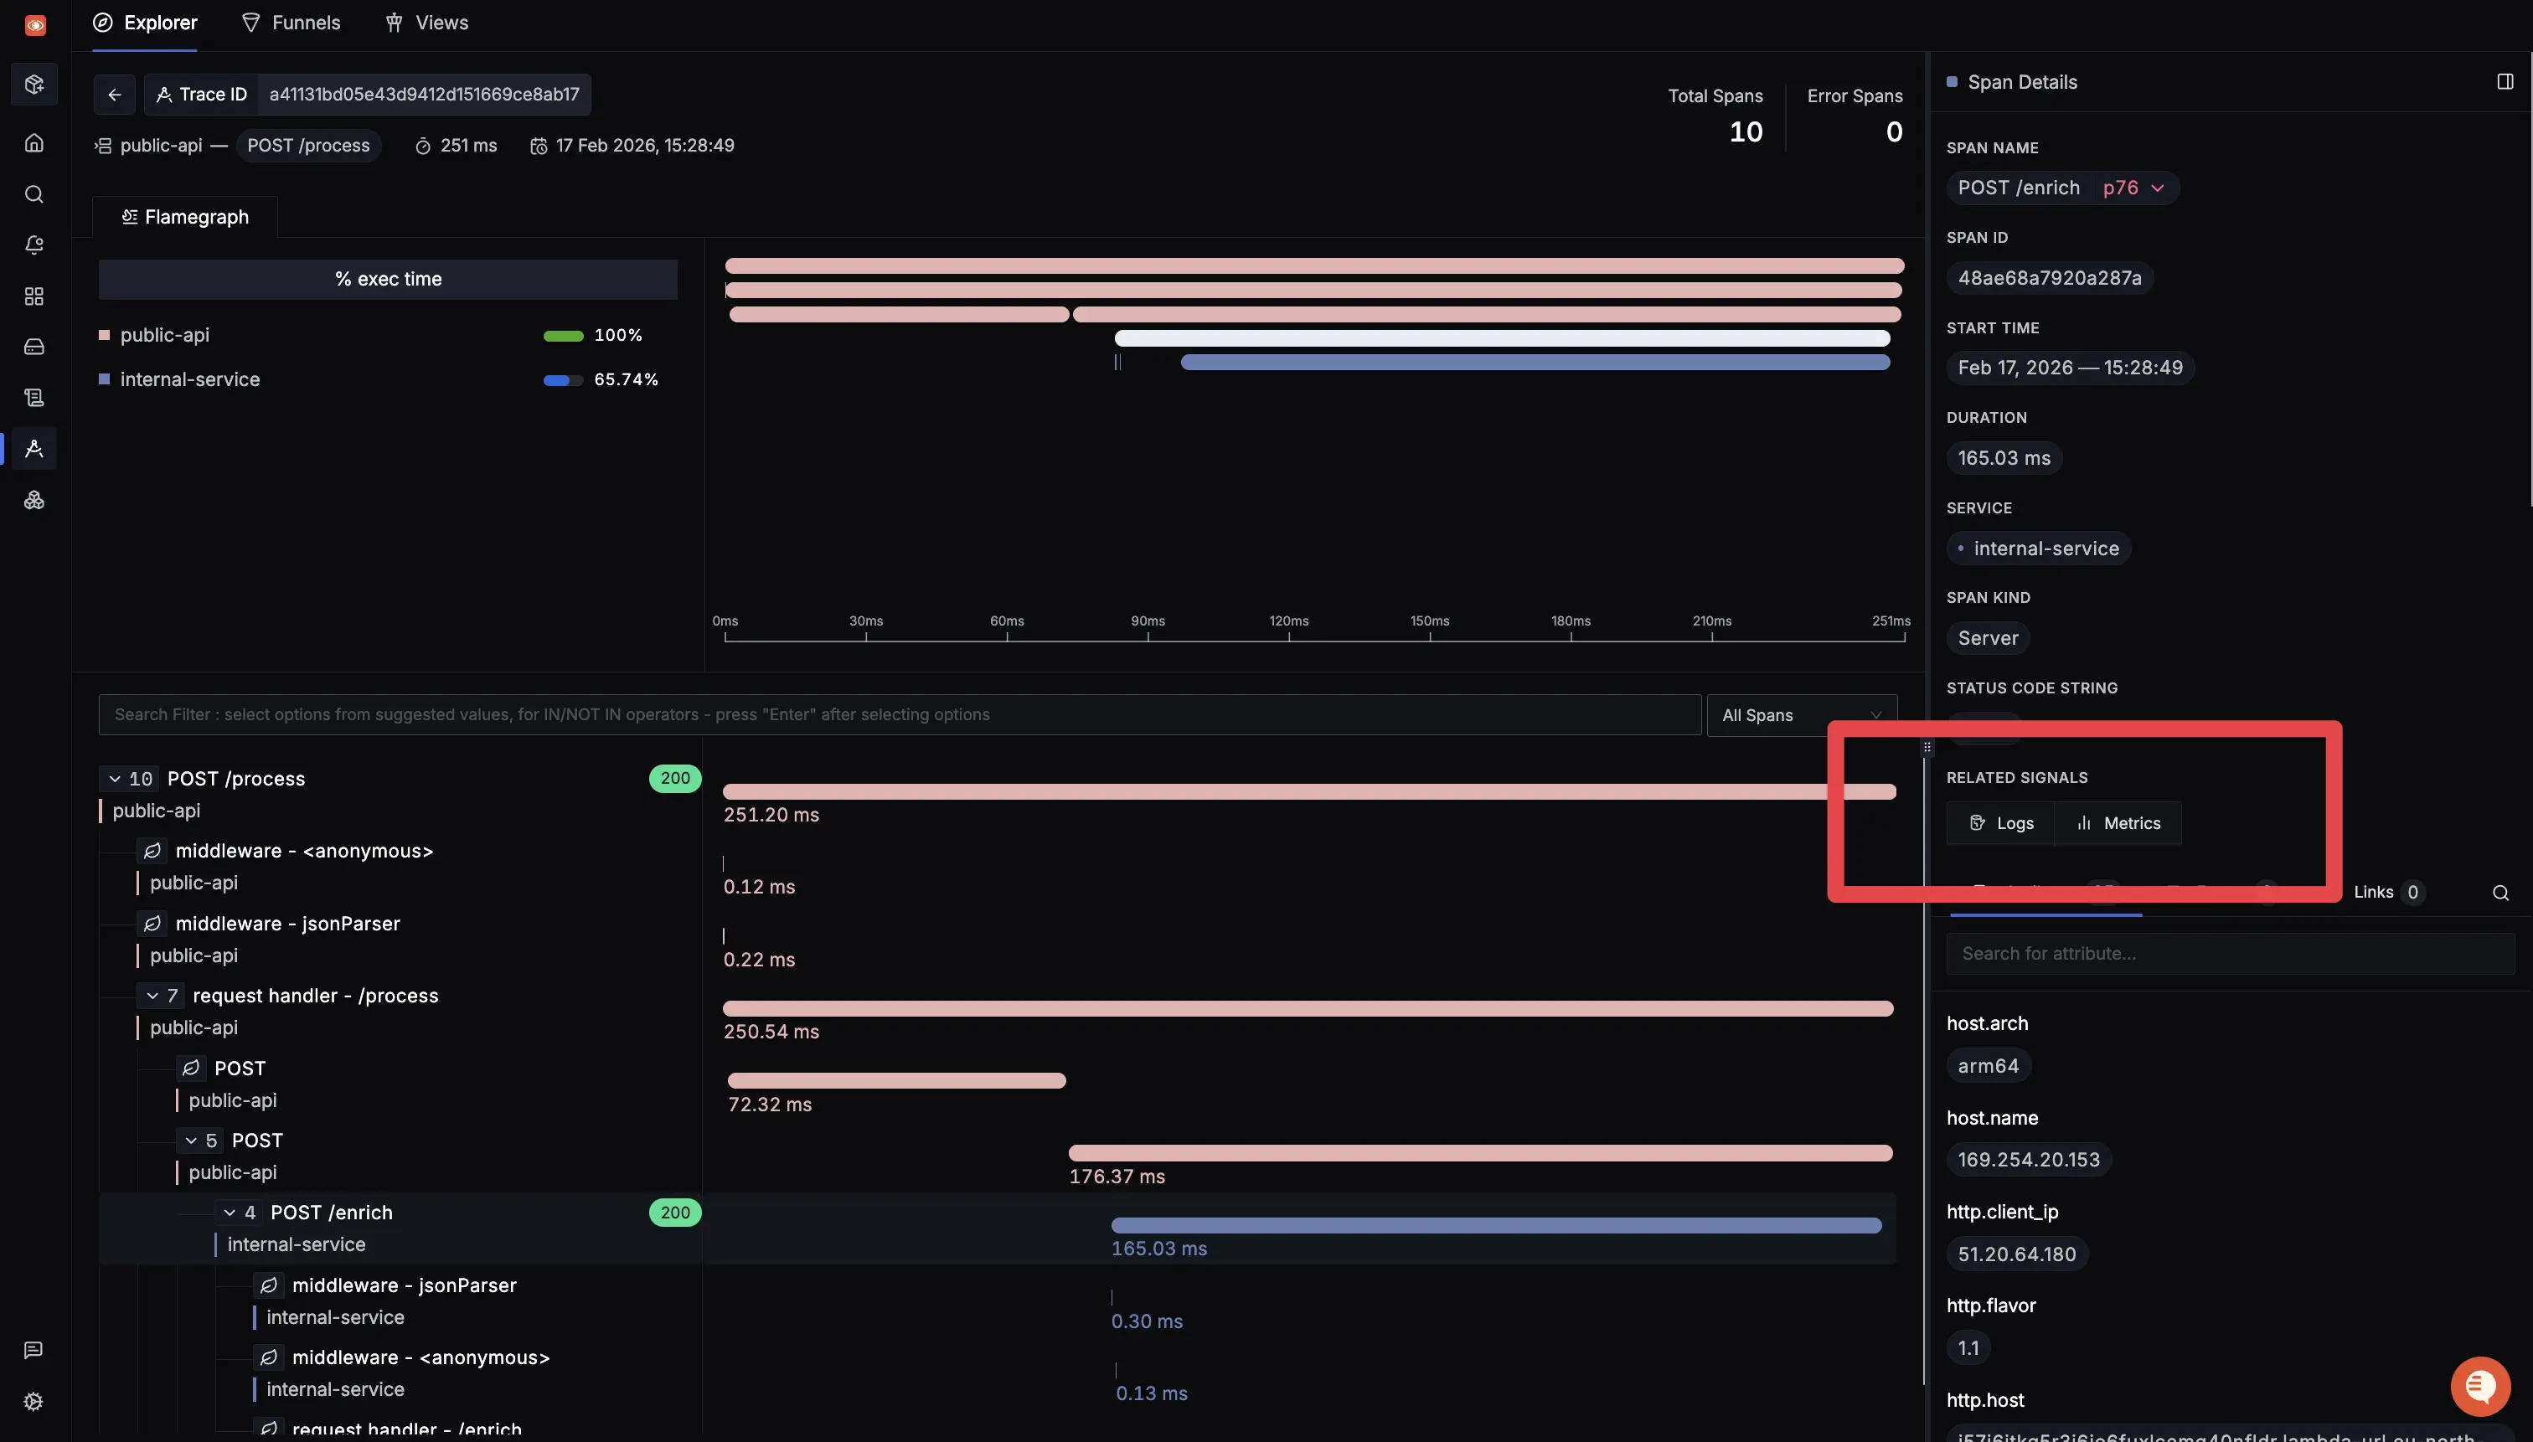Collapse the request handler - /process span
The image size is (2533, 1442).
click(152, 996)
